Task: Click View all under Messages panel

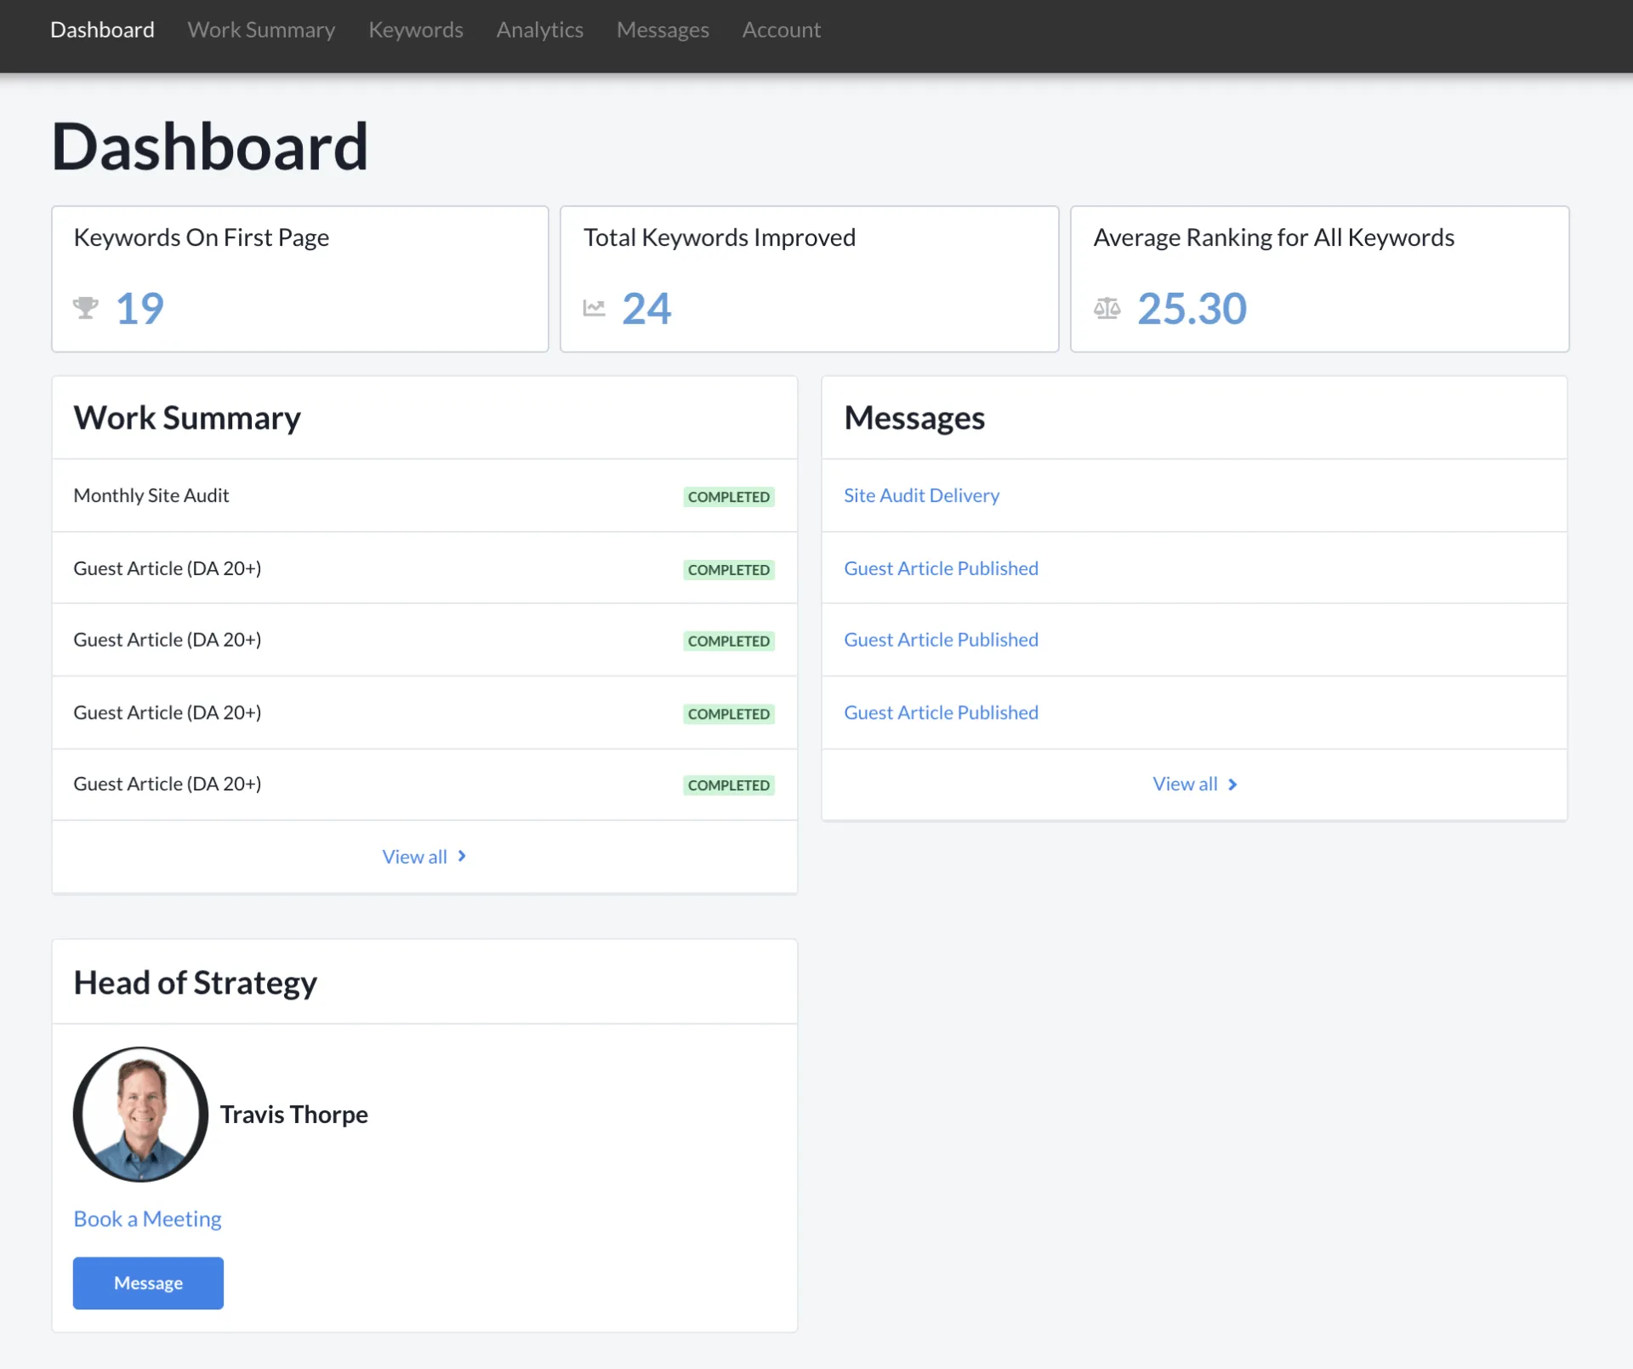Action: click(x=1184, y=784)
